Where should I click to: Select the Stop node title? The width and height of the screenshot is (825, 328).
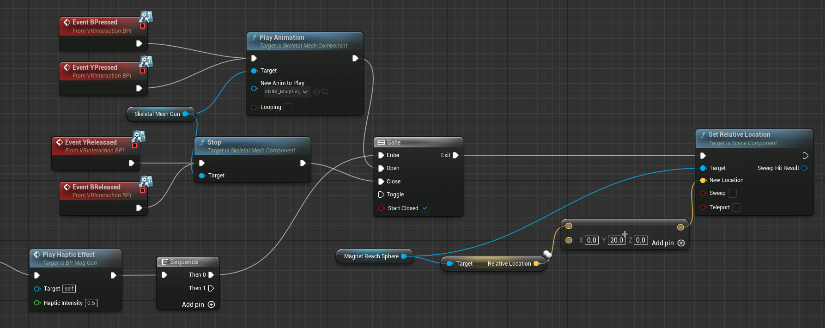pos(214,142)
